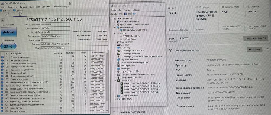Click the Відеоадаптери display adapter icon

118,27
